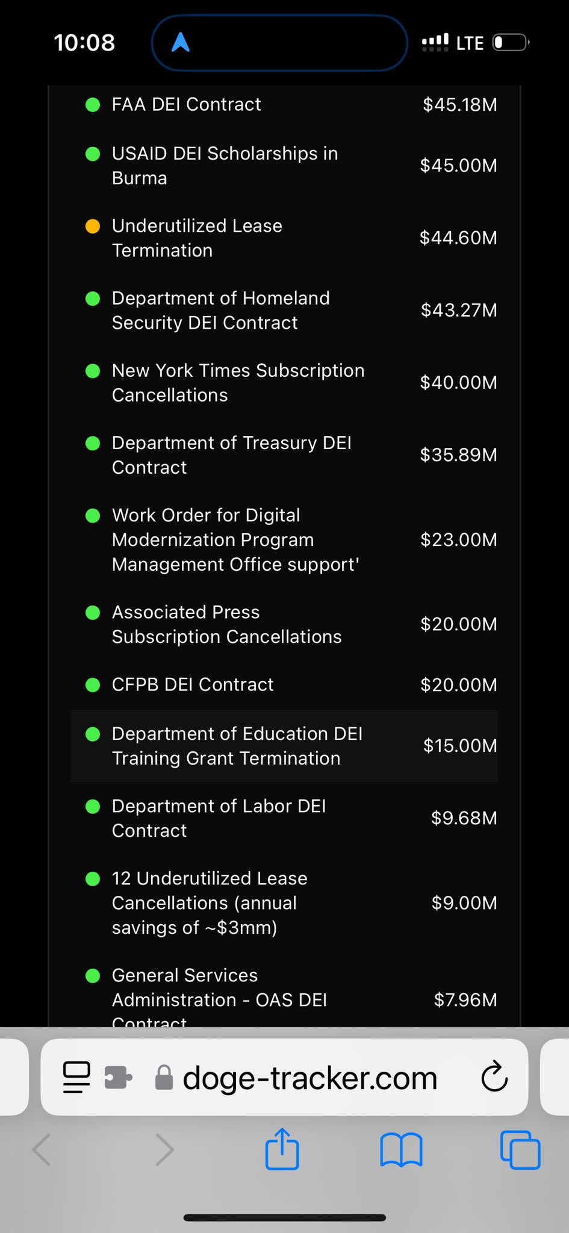Screen dimensions: 569x1233
Task: Tap the lock icon in address bar
Action: (x=164, y=1078)
